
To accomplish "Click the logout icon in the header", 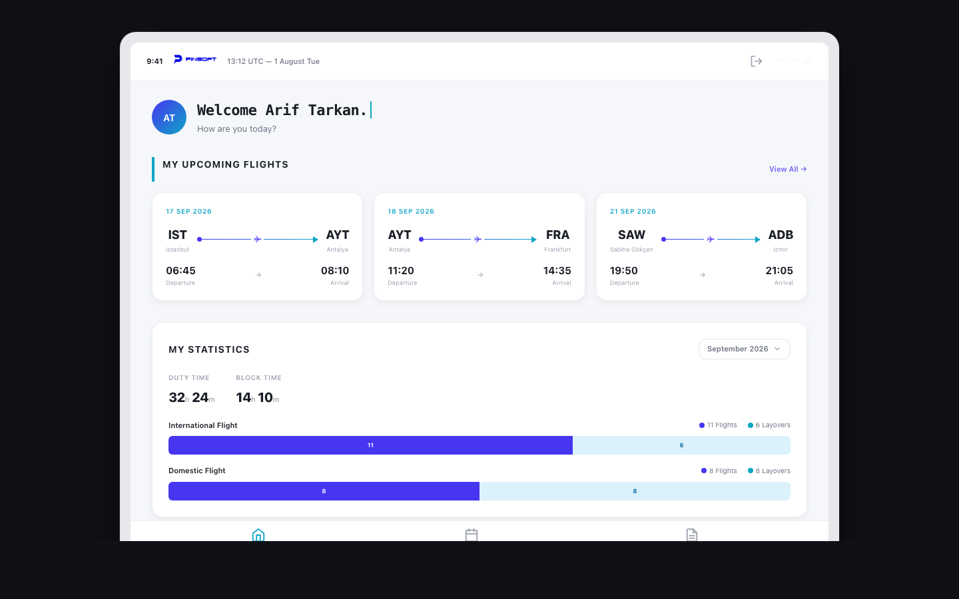I will (756, 61).
